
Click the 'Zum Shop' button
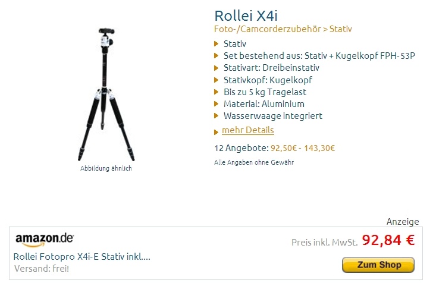[x=378, y=265]
